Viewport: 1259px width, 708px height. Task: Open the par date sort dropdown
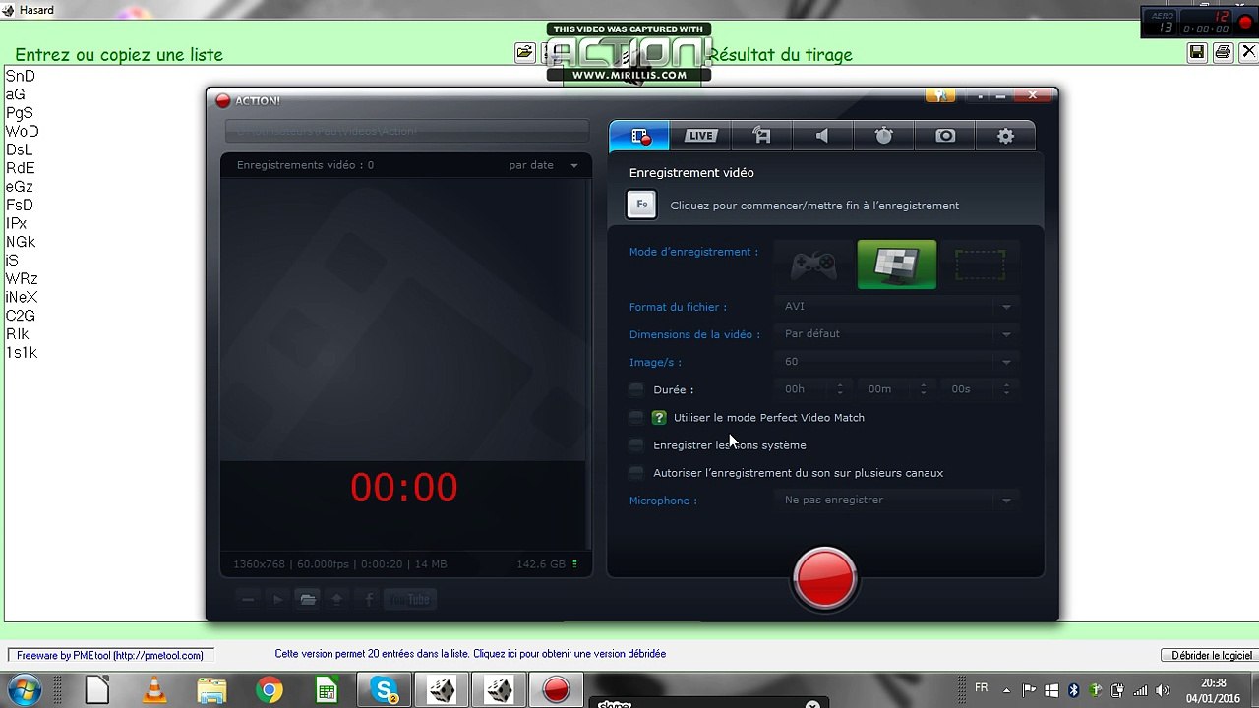543,165
